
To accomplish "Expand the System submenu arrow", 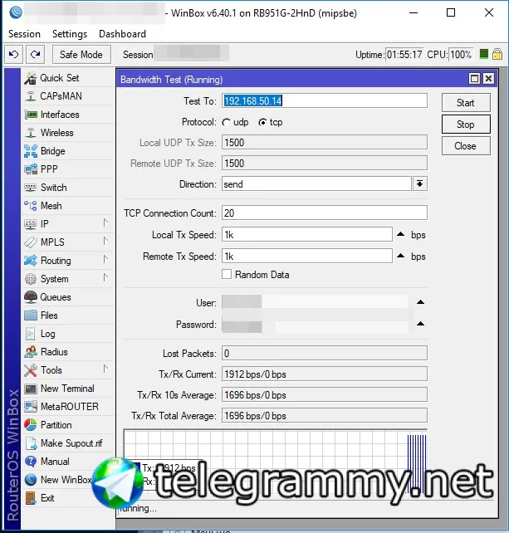I will coord(105,278).
